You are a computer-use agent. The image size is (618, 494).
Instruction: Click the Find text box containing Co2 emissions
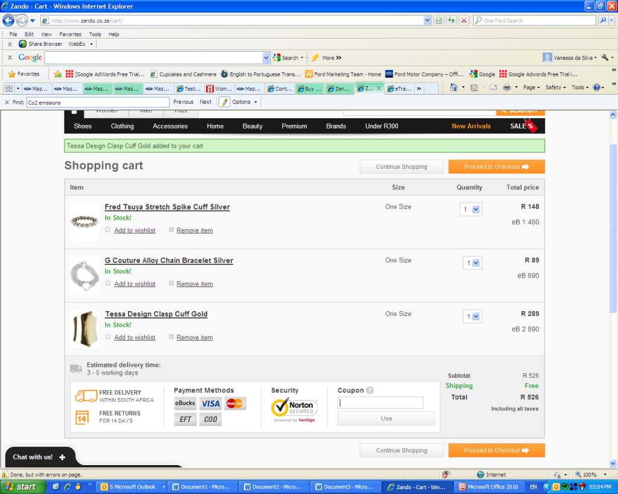point(98,103)
